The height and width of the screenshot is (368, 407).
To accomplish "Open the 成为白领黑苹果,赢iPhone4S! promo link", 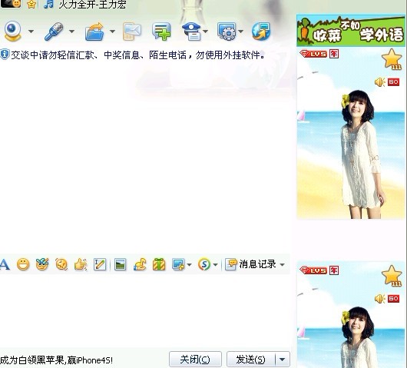I will tap(57, 360).
